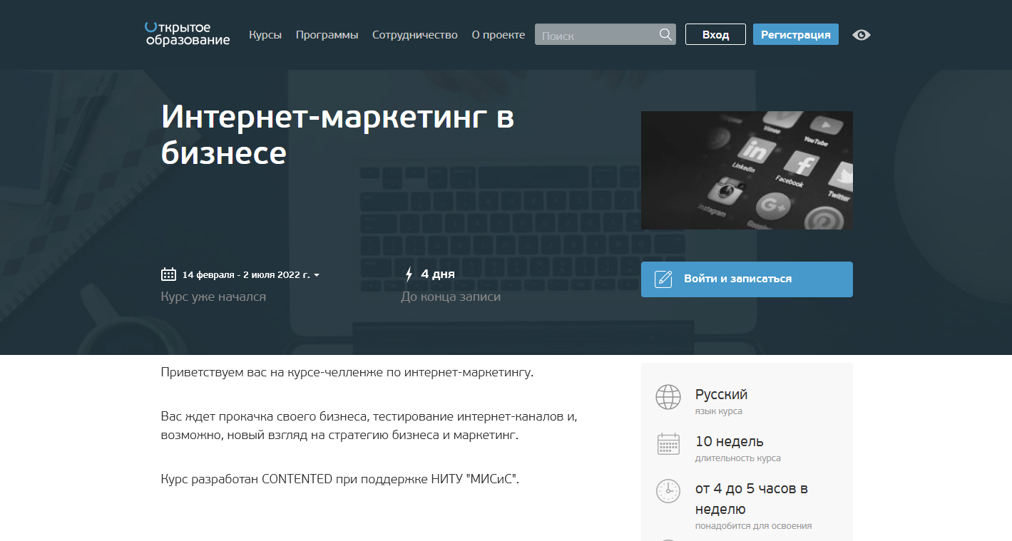Click the Регистрация button
The image size is (1012, 541).
click(795, 34)
